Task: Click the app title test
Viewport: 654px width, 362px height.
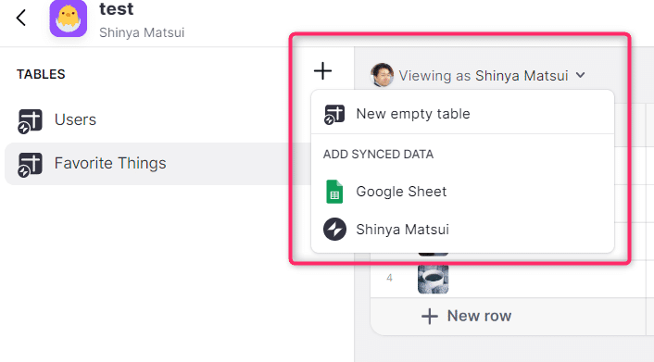Action: click(x=117, y=8)
